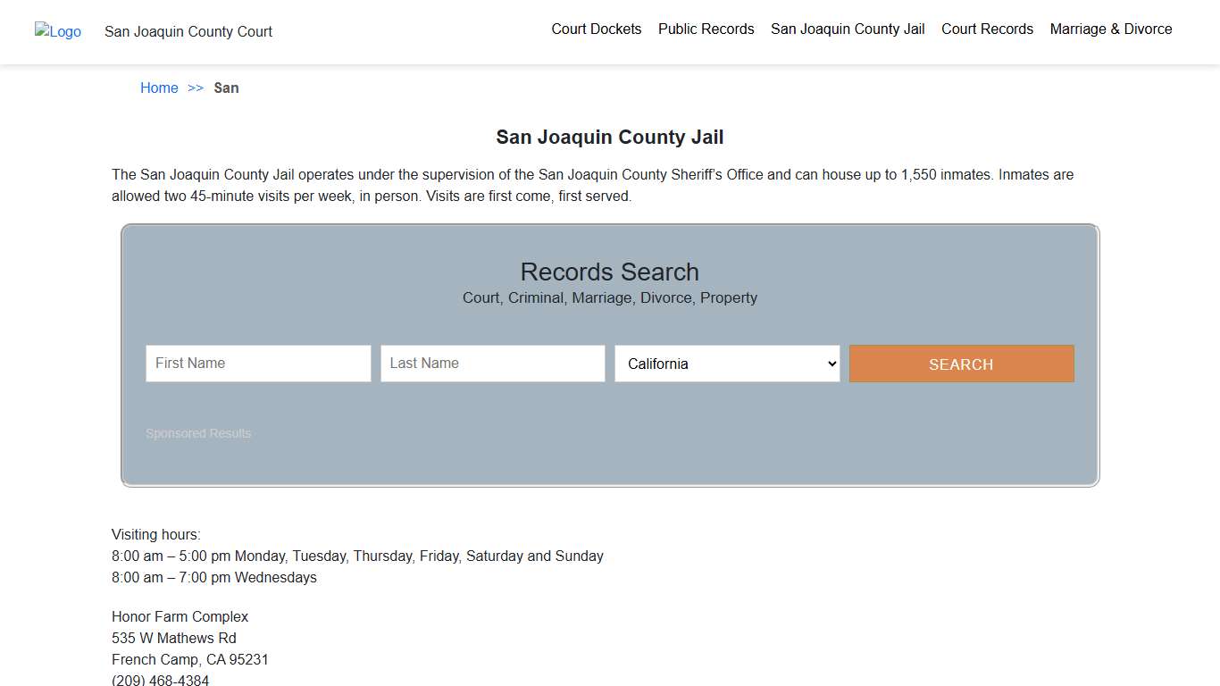Click the Sponsored Results label
The image size is (1220, 686).
point(197,433)
